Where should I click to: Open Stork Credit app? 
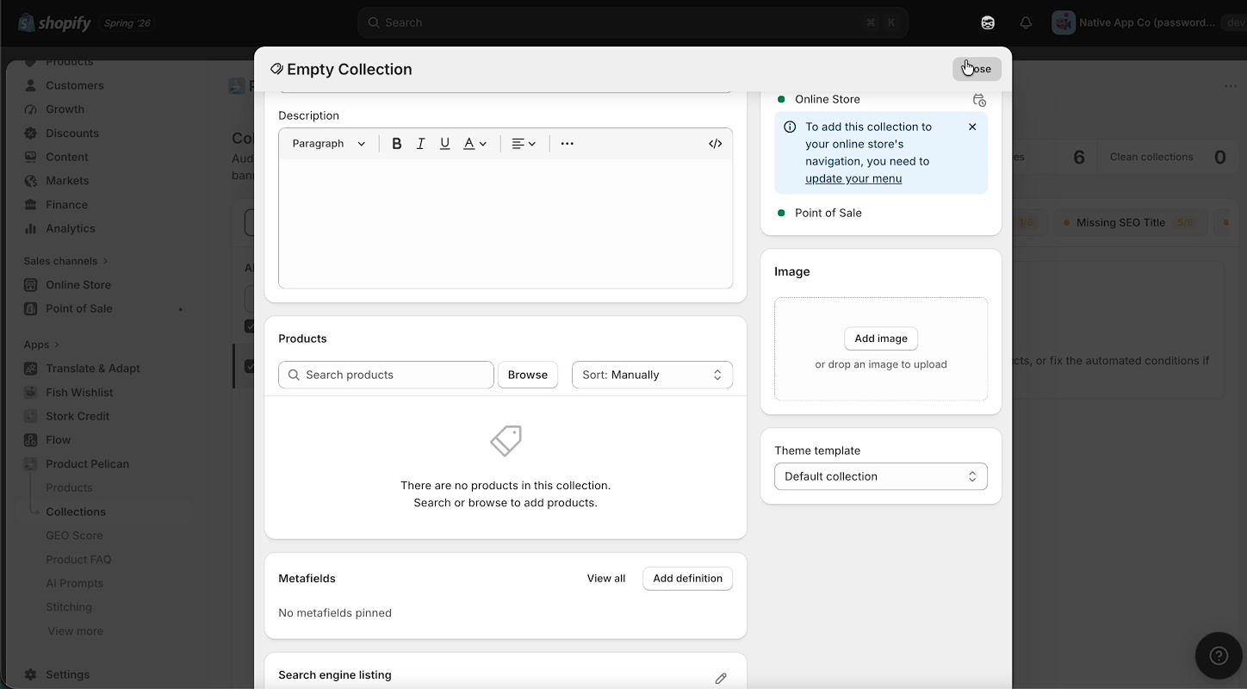click(78, 416)
